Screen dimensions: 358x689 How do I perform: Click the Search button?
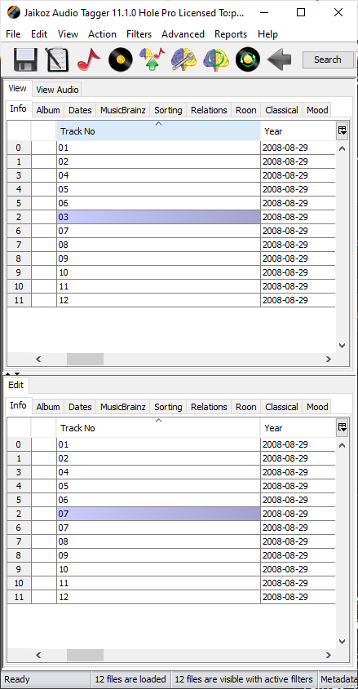pos(328,60)
